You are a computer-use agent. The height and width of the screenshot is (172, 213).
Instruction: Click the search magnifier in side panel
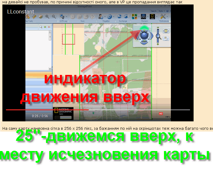click(41, 27)
